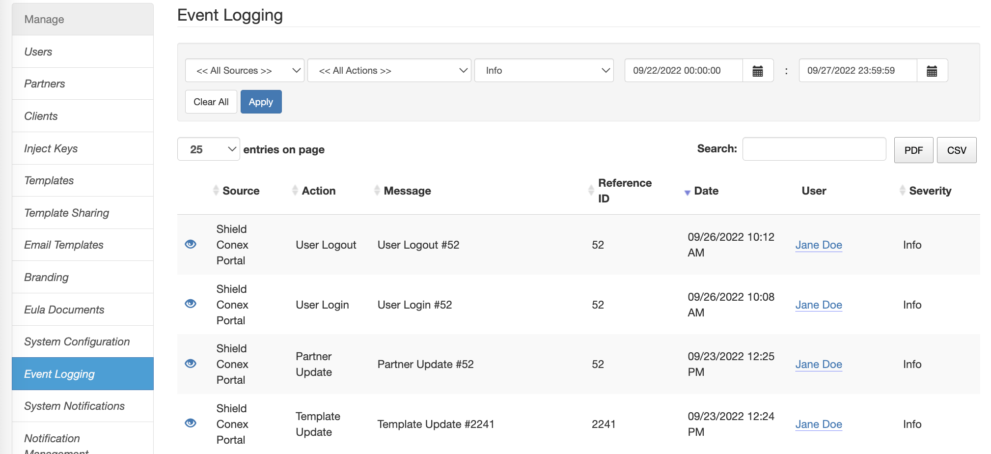Viewport: 991px width, 454px height.
Task: View details of Partner Update #52 event
Action: tap(191, 364)
